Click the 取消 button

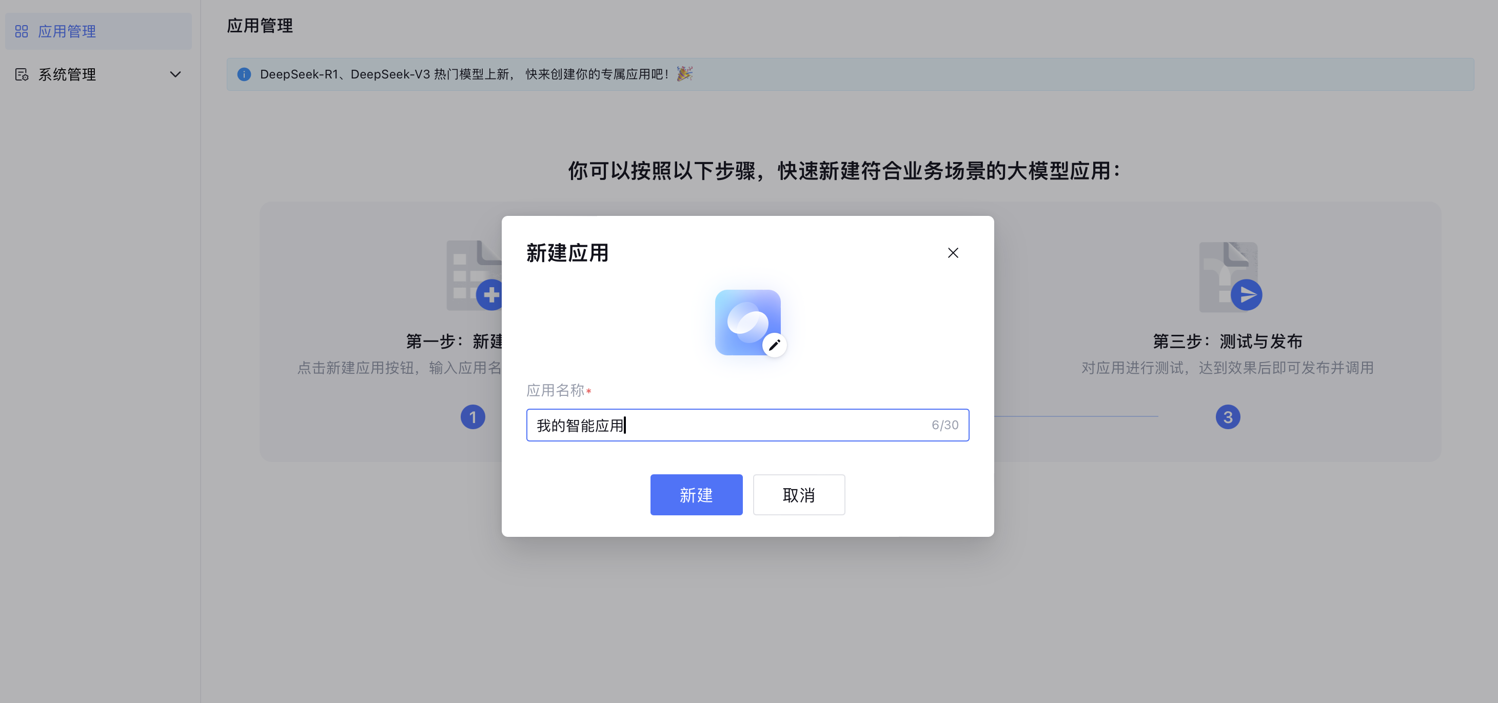click(x=798, y=495)
